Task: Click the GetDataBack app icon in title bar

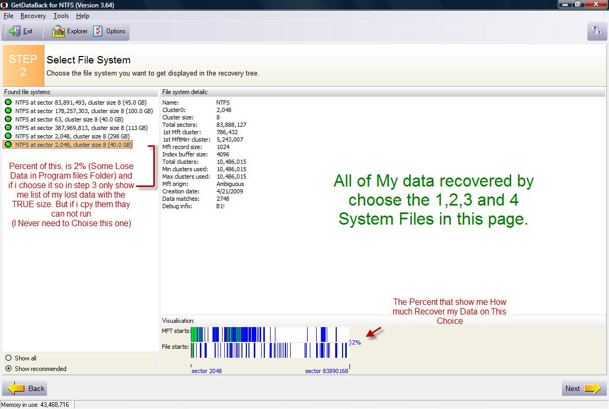Action: point(4,5)
